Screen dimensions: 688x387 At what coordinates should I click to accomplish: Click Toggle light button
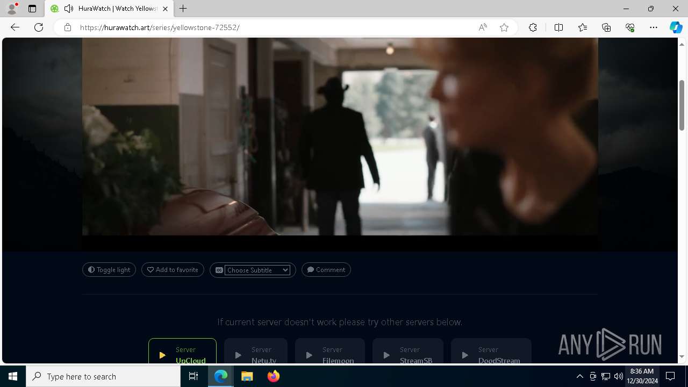(109, 270)
